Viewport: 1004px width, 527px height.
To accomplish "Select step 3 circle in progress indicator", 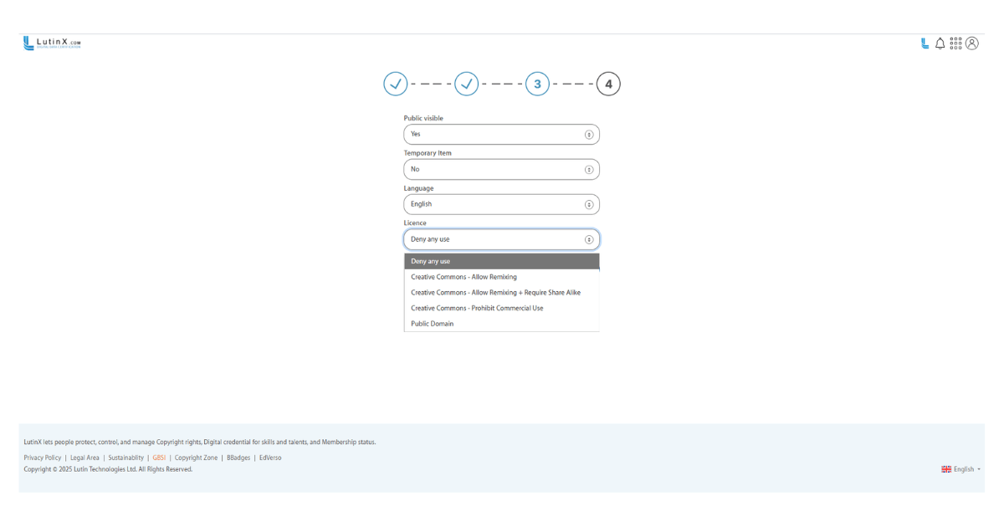I will [537, 84].
